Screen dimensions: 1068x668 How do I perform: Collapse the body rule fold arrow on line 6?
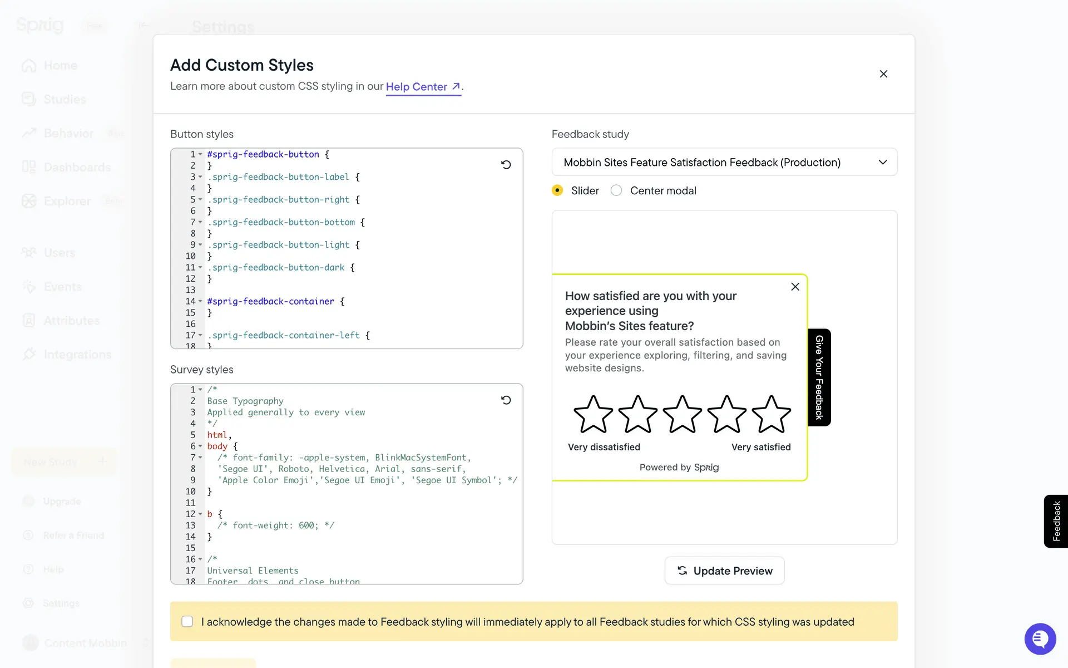pyautogui.click(x=200, y=446)
